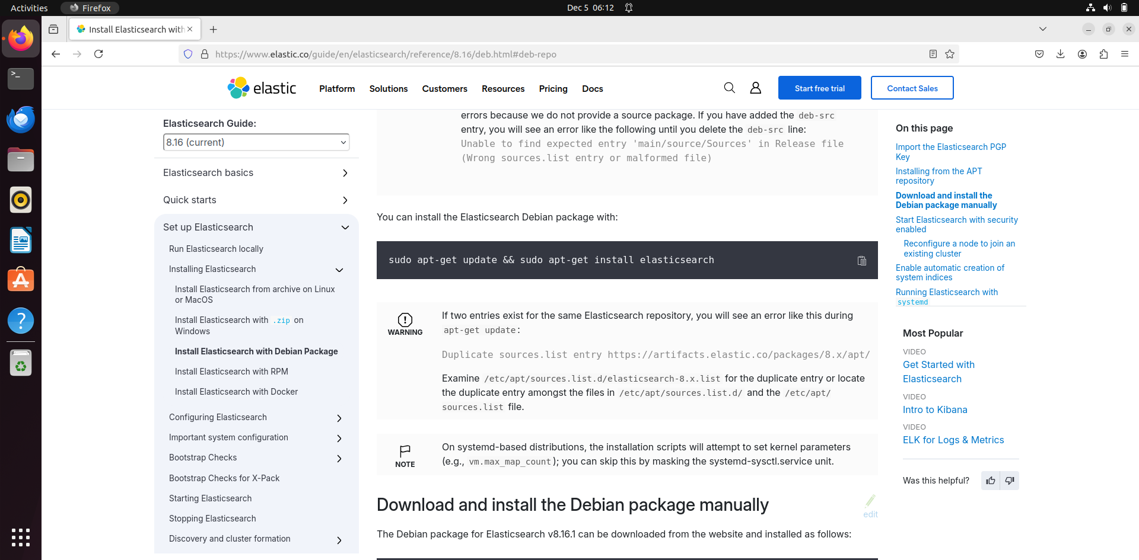Jump to Installing from the APT repository
Viewport: 1139px width, 560px height.
click(939, 176)
